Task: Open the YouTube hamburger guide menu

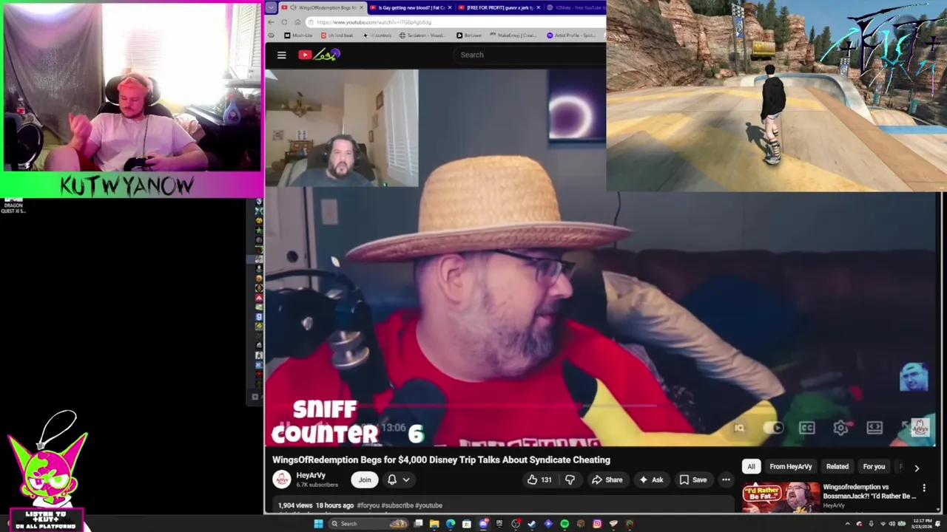Action: point(281,55)
